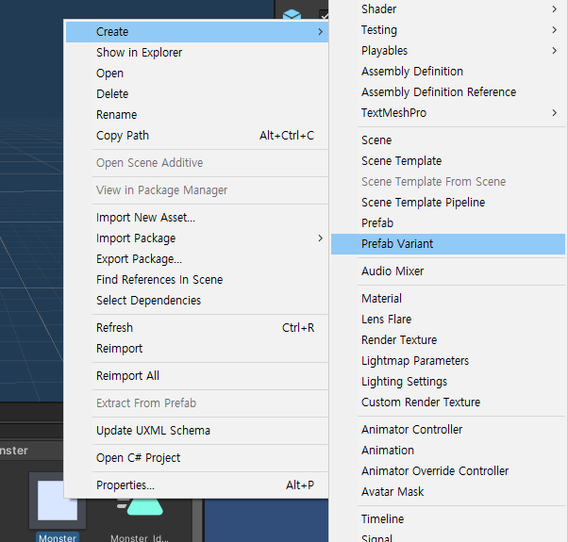Create a Lens Flare asset

coord(448,320)
